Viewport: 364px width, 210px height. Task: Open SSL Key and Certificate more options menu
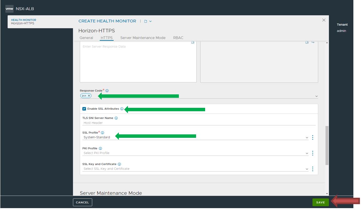tap(313, 169)
